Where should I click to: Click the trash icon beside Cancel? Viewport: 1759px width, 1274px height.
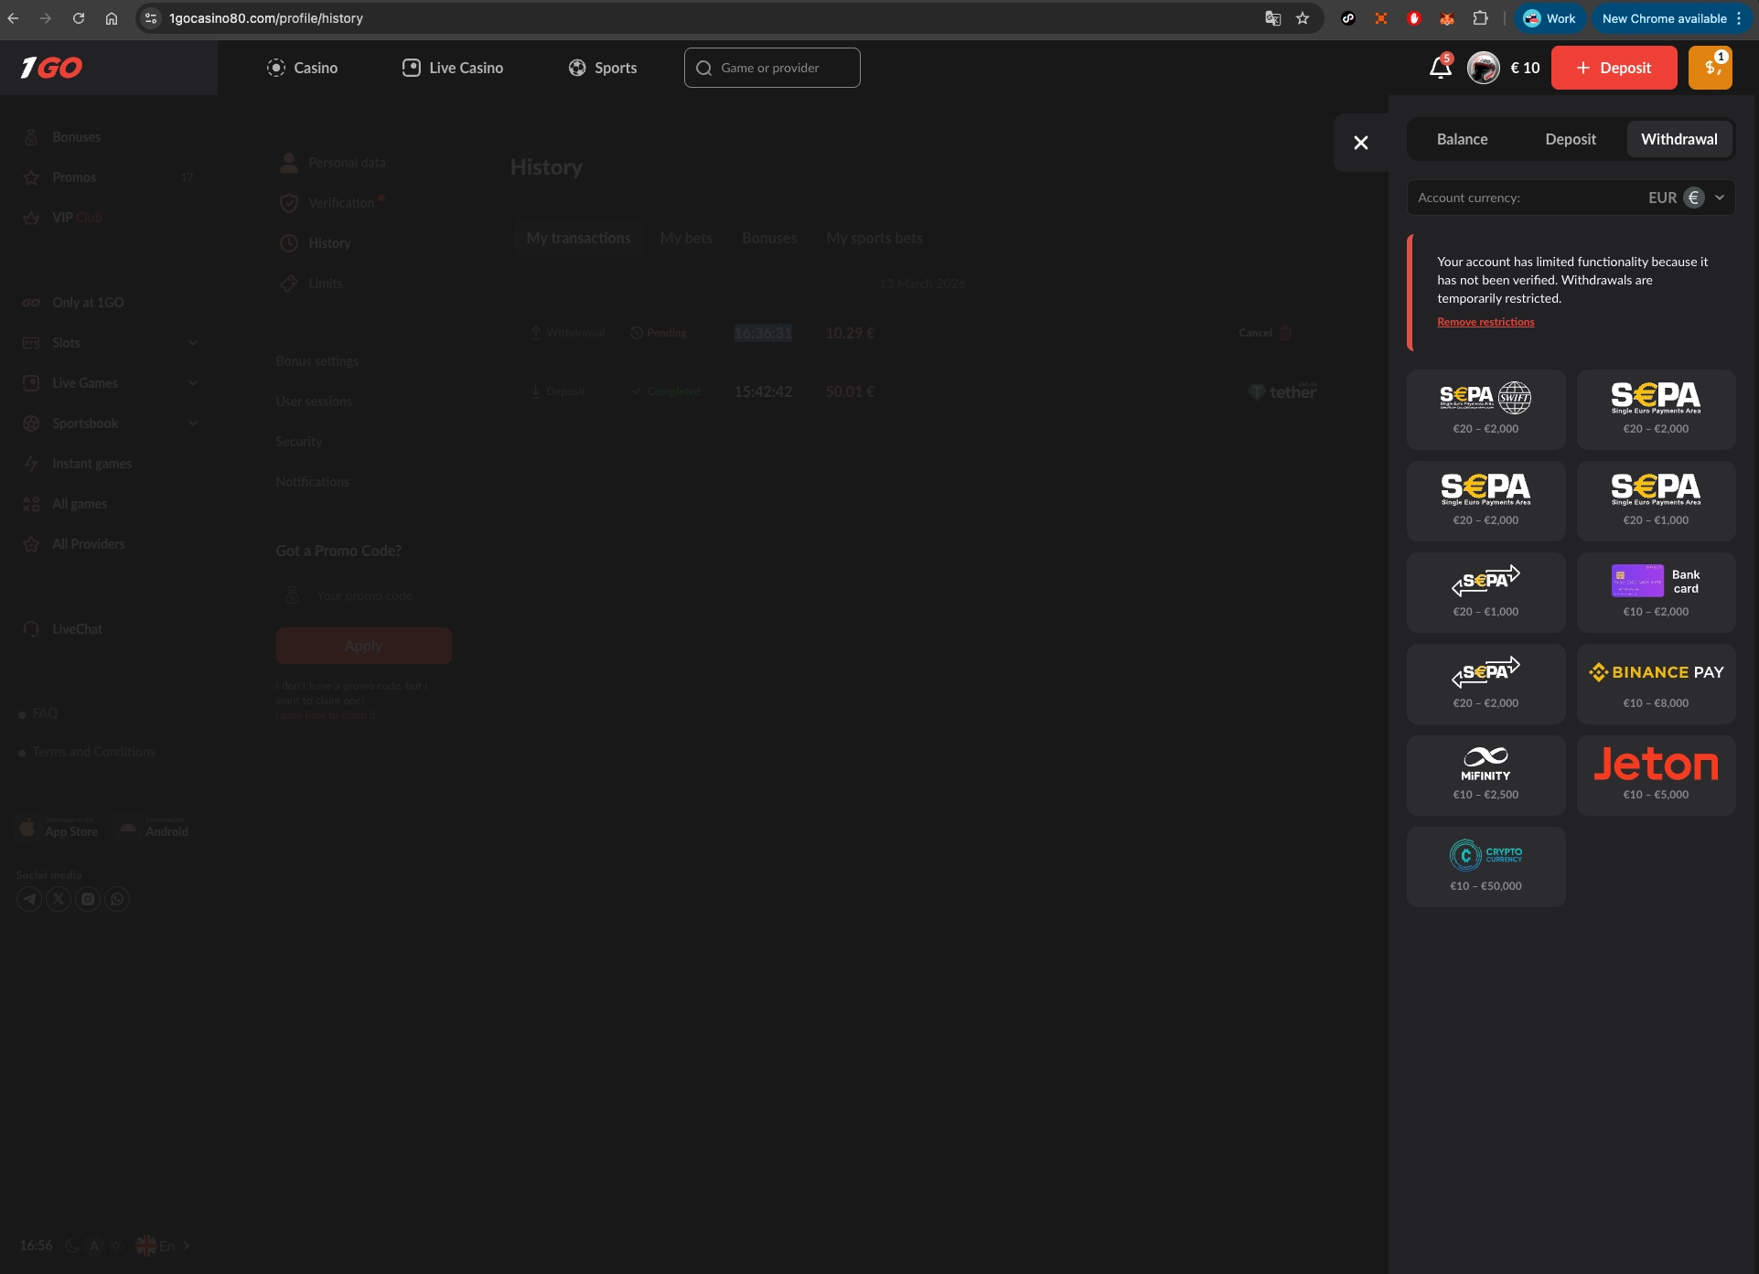pos(1285,333)
